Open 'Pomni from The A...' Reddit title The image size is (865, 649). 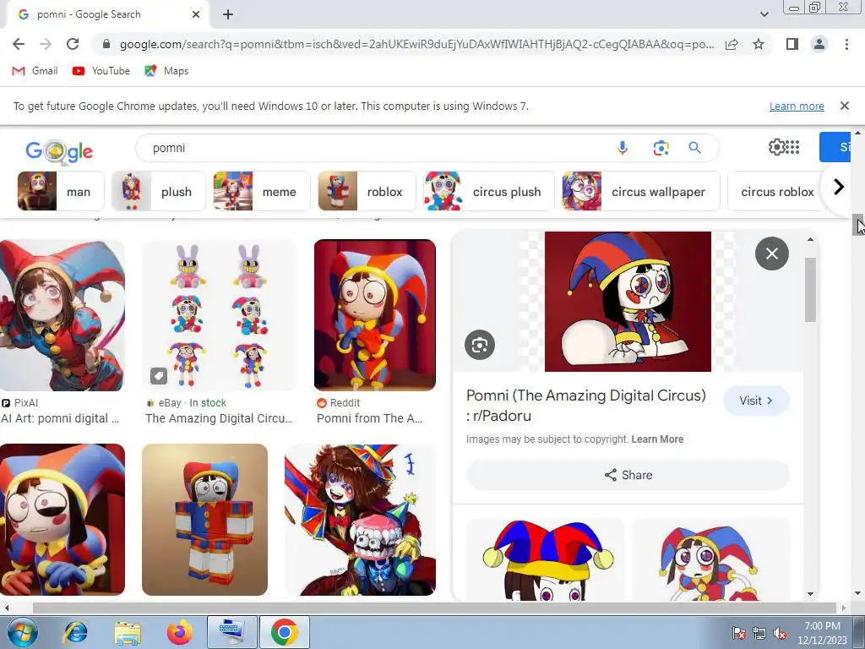(x=370, y=418)
